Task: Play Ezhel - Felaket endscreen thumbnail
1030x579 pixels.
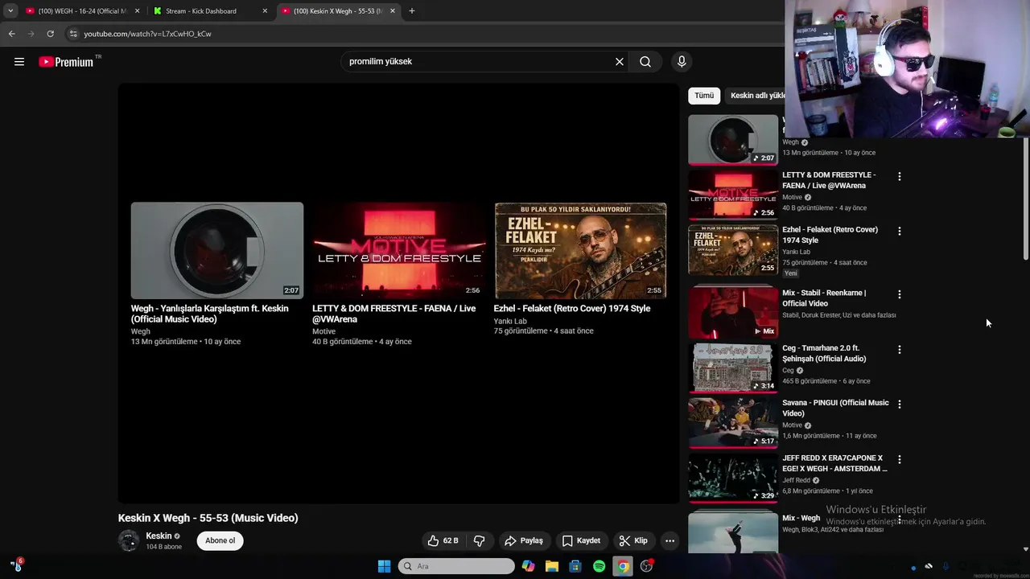Action: 580,250
